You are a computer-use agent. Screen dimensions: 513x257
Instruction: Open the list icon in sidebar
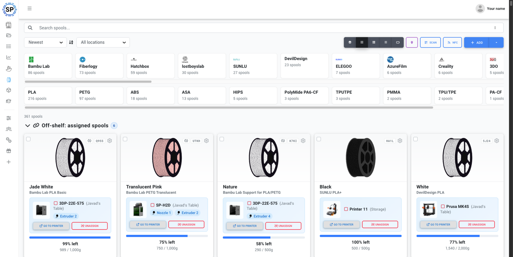[x=9, y=46]
